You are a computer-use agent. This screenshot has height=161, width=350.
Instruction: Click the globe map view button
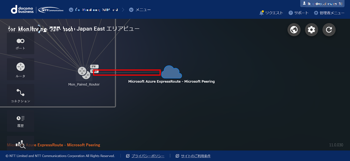click(294, 30)
